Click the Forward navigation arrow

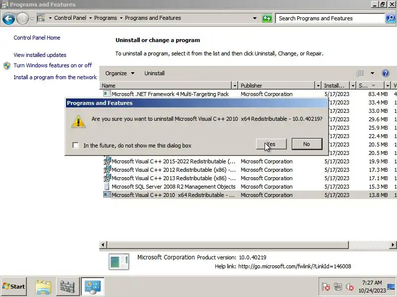(x=22, y=18)
